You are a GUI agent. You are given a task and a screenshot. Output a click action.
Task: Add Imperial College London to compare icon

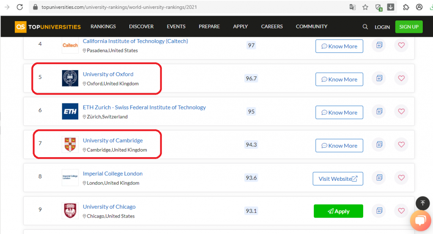tap(379, 177)
